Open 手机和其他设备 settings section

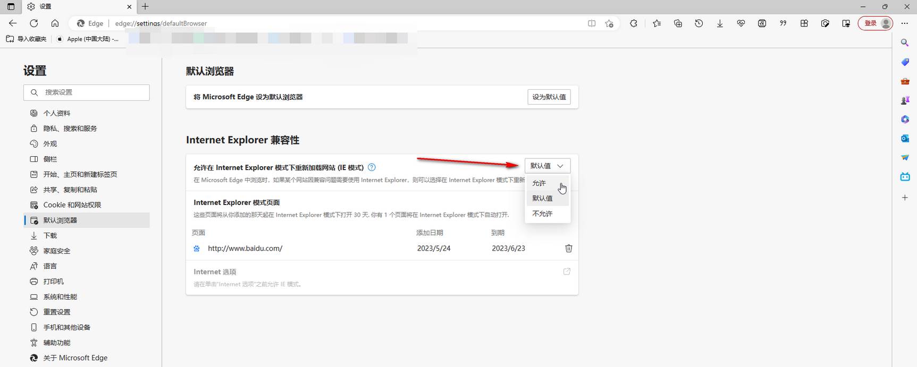click(87, 328)
